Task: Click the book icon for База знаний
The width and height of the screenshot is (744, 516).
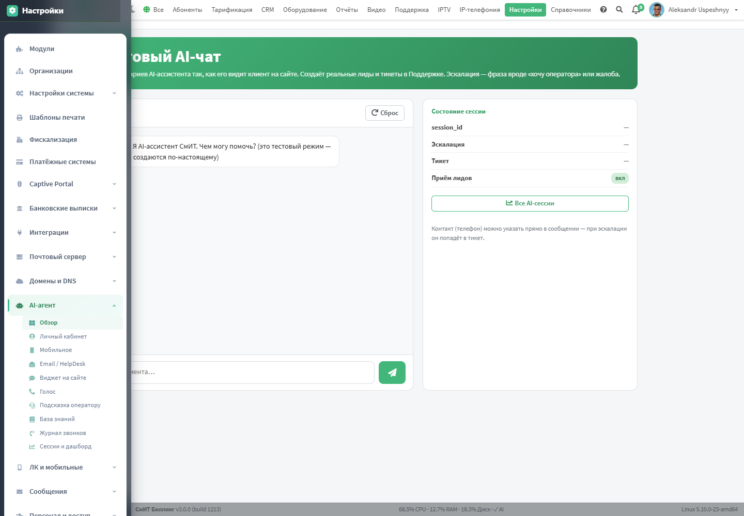Action: (32, 420)
